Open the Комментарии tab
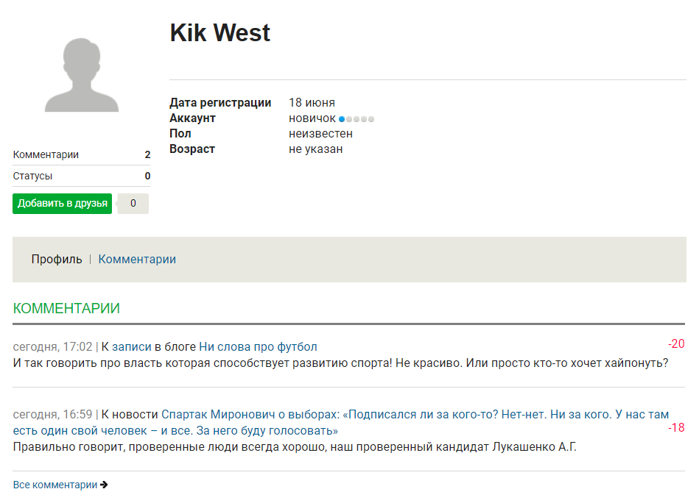699x503 pixels. coord(137,259)
